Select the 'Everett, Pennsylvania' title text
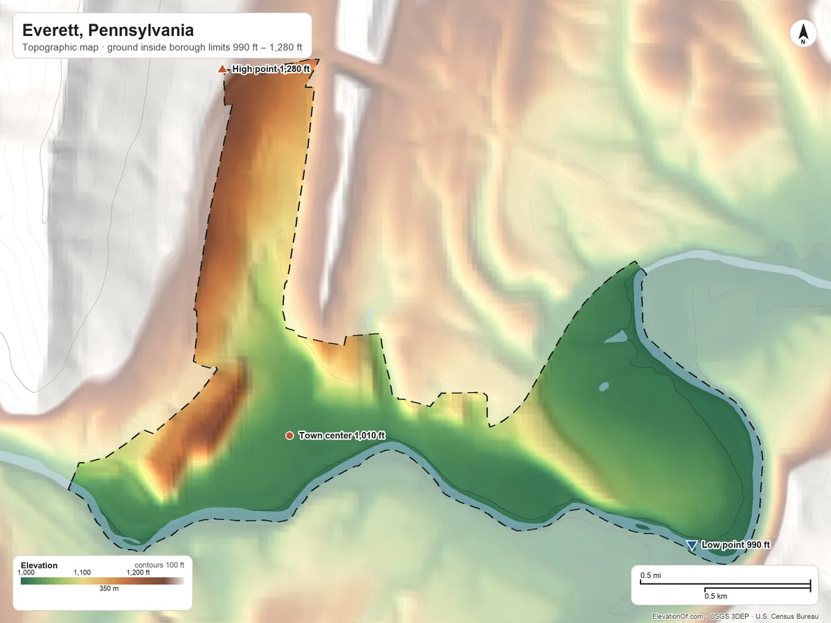 click(108, 30)
